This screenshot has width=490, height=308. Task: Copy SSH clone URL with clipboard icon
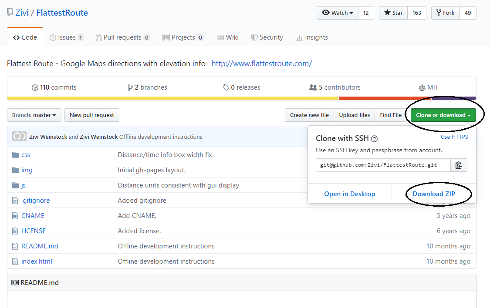(x=459, y=165)
